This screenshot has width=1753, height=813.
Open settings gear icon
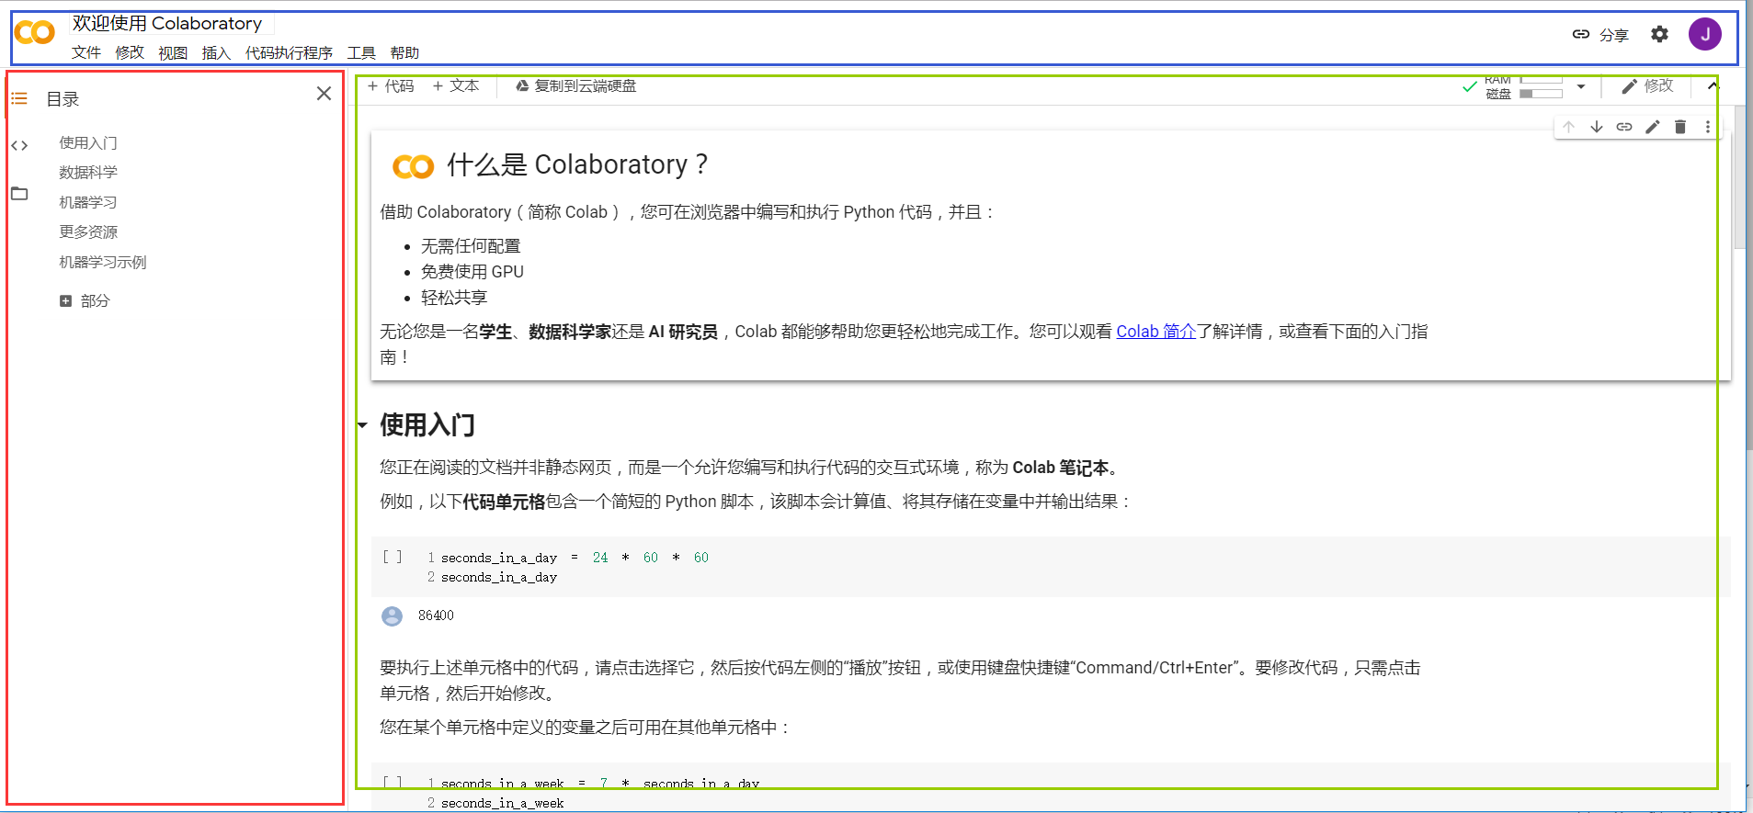pos(1659,34)
